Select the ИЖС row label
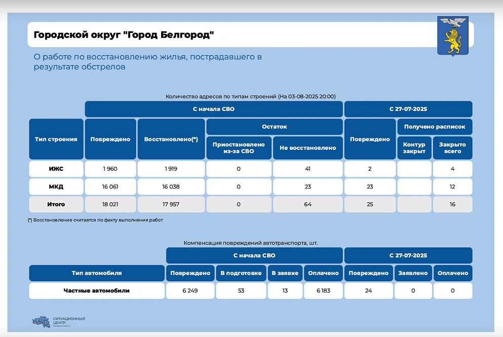This screenshot has height=337, width=503. 56,169
